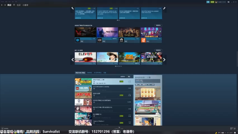Expand the account name dropdown in title bar
Viewport: 238px width, 134px height.
click(x=222, y=2)
